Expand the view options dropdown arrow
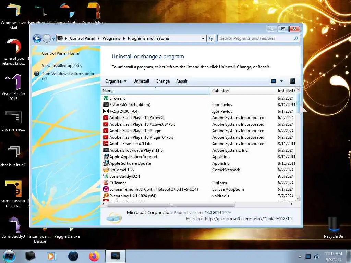This screenshot has width=351, height=263. 282,81
